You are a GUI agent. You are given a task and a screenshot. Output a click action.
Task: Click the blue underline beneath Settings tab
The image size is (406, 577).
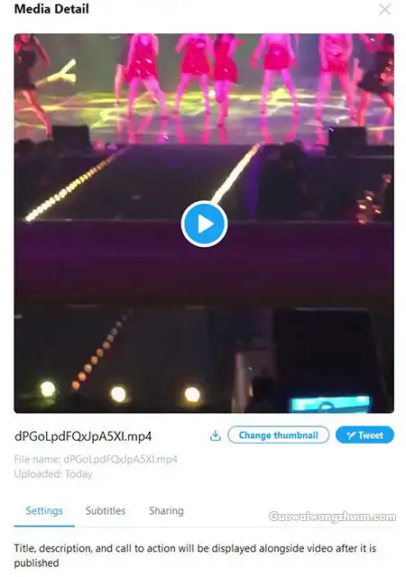tap(44, 526)
